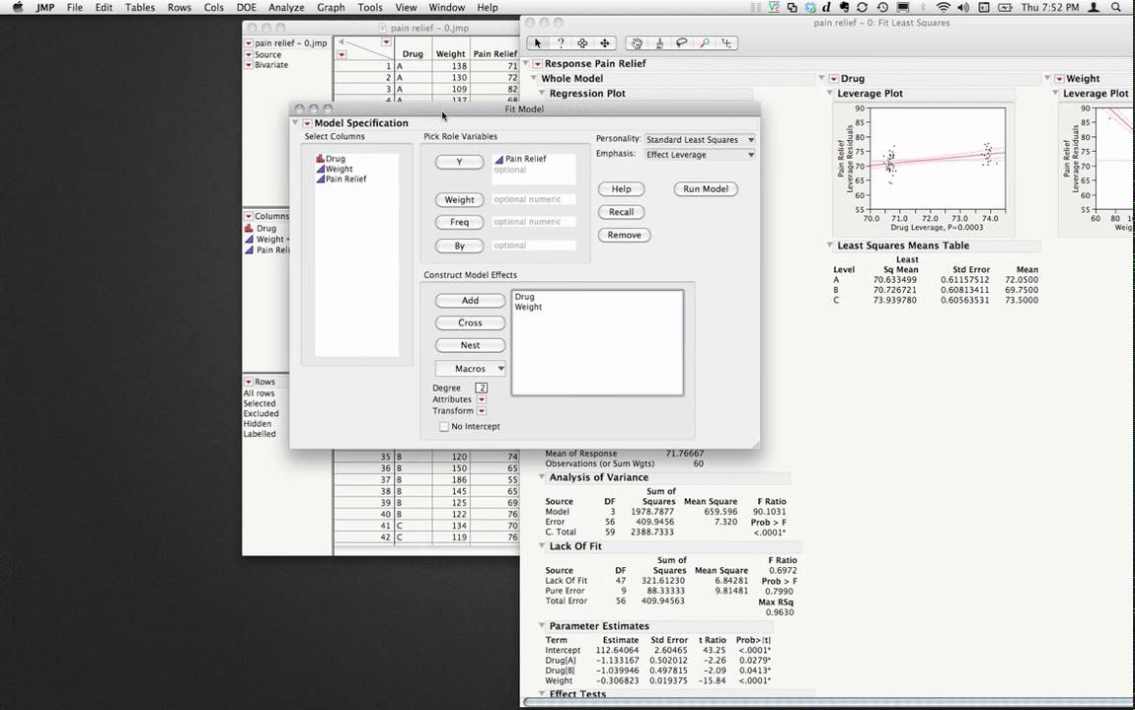Select Weight in Construct Model Effects list

pos(528,308)
